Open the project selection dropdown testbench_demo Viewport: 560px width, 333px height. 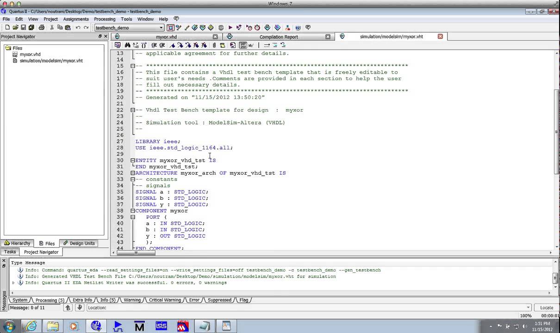[129, 28]
